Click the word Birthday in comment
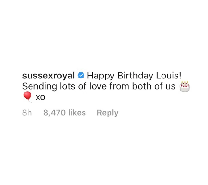Viewport: 208px width, 185px height. (135, 76)
